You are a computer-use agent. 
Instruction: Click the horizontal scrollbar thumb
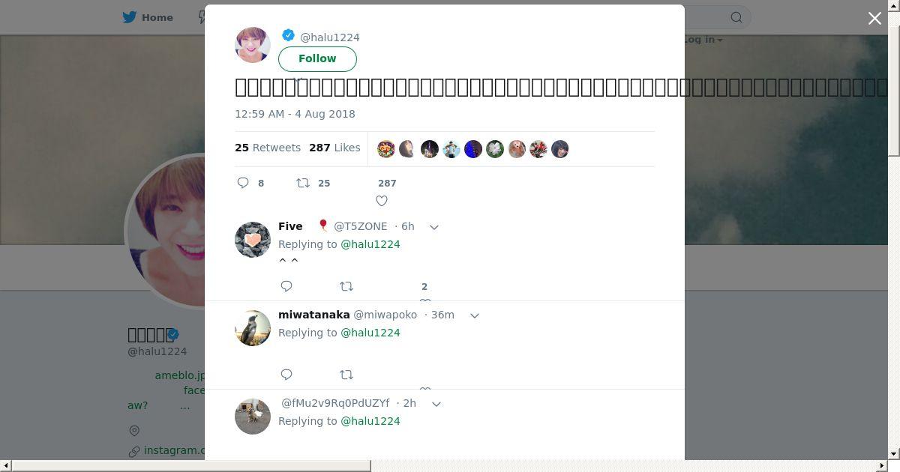[x=191, y=466]
